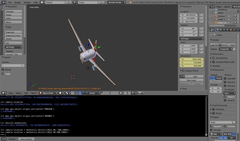Open the 3D view Select menu
This screenshot has width=240, height=141.
coord(18,93)
